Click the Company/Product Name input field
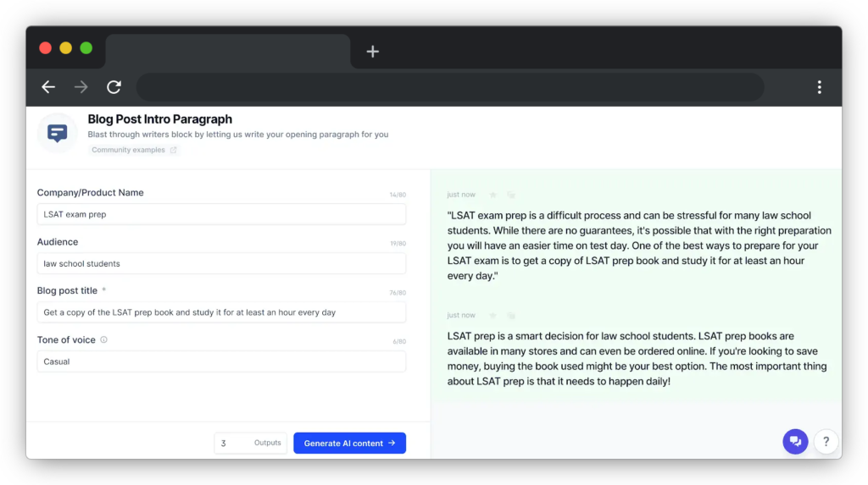The image size is (868, 485). (221, 214)
